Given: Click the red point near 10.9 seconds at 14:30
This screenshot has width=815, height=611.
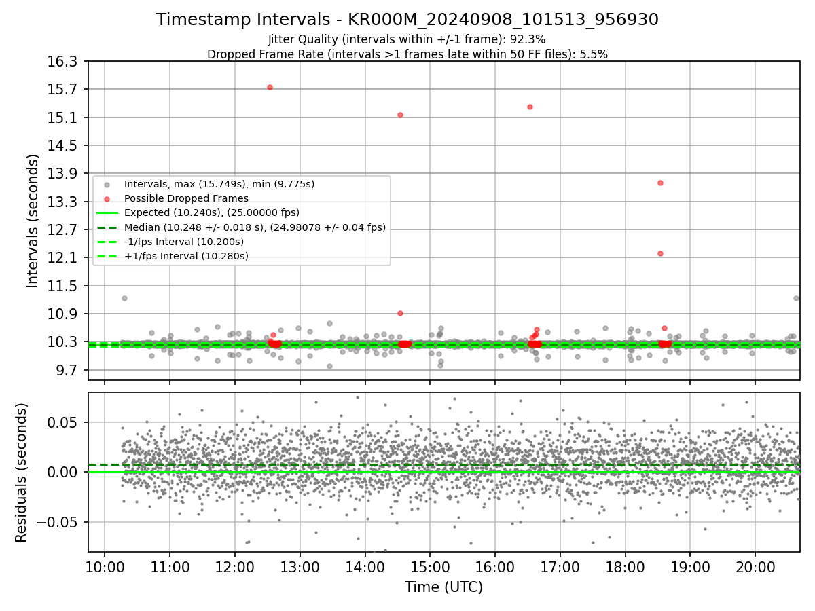Looking at the screenshot, I should (400, 313).
